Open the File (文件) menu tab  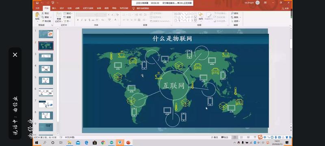[37, 8]
